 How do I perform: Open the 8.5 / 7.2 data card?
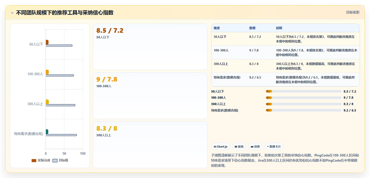[150, 47]
